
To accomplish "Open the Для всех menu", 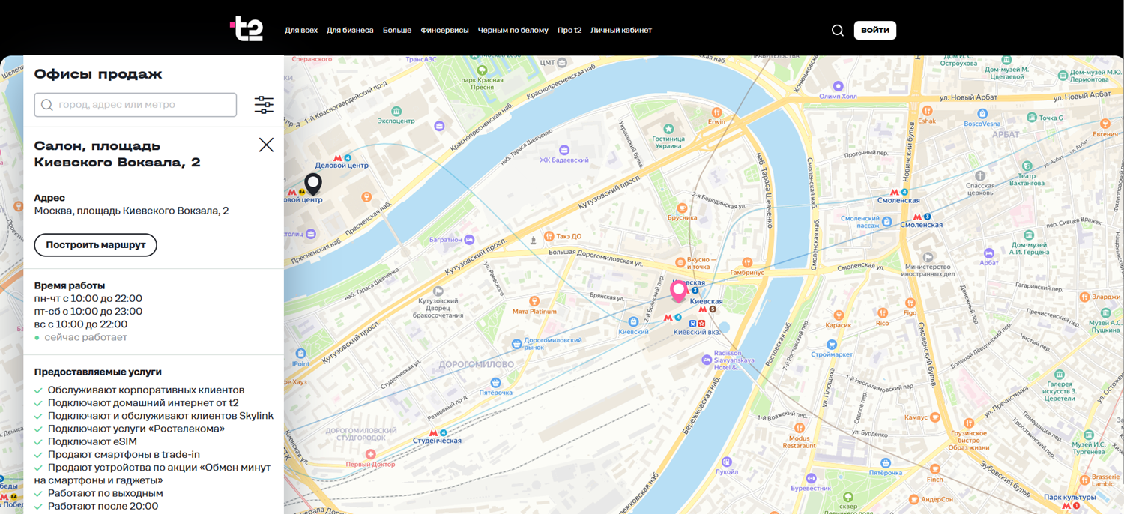I will point(301,31).
